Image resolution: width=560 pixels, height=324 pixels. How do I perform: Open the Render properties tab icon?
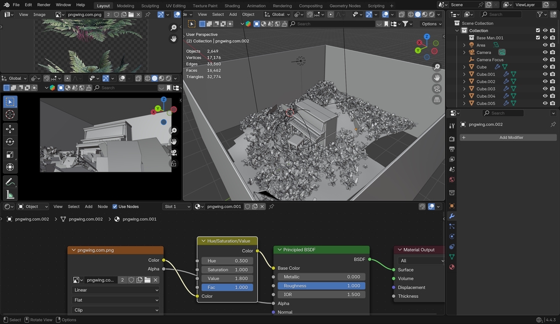coord(452,139)
